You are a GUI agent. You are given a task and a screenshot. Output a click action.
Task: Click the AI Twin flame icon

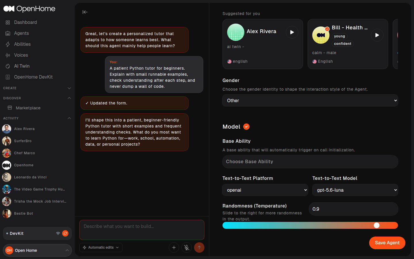point(8,66)
